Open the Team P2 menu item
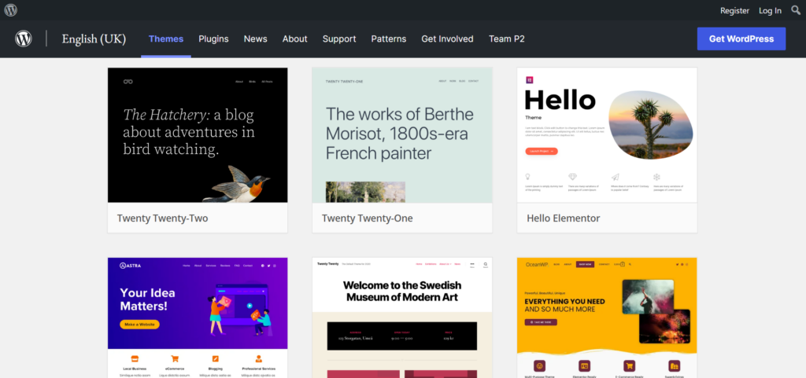The height and width of the screenshot is (378, 806). pos(507,39)
